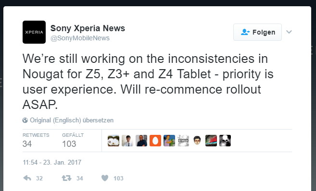Open the first landscape avatar liker
The height and width of the screenshot is (191, 316).
click(113, 141)
